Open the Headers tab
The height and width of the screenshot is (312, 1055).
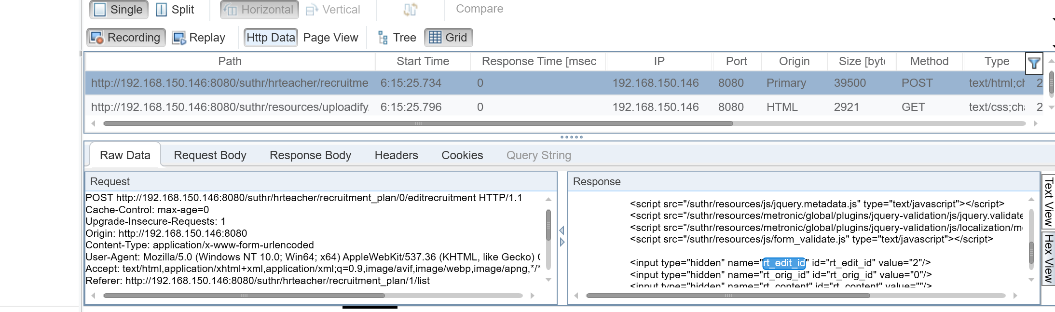pos(396,155)
